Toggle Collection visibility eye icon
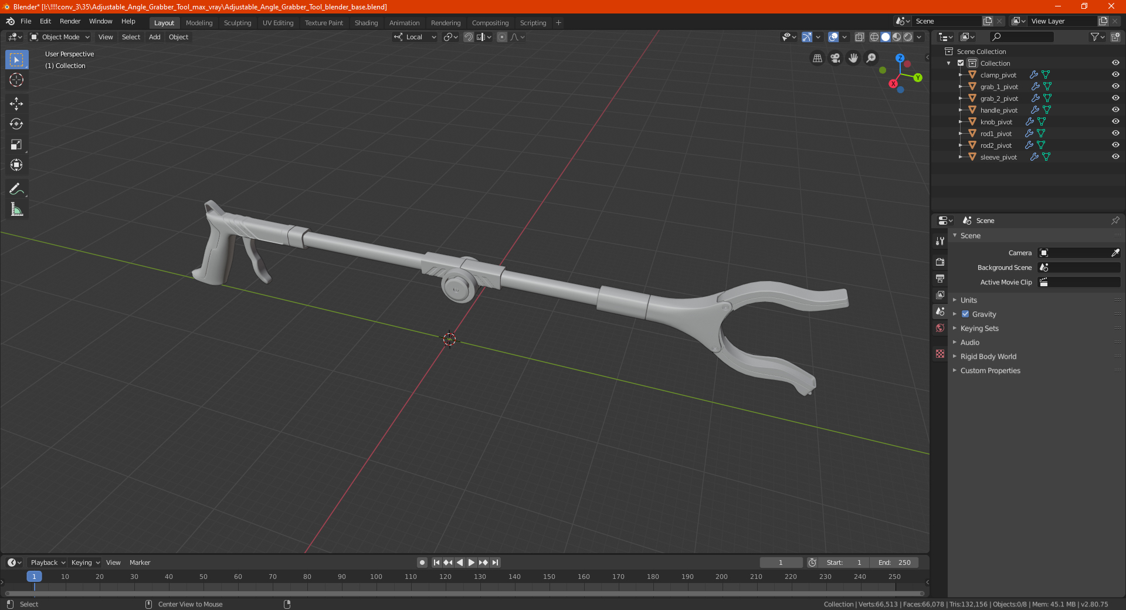The height and width of the screenshot is (610, 1126). [1115, 63]
